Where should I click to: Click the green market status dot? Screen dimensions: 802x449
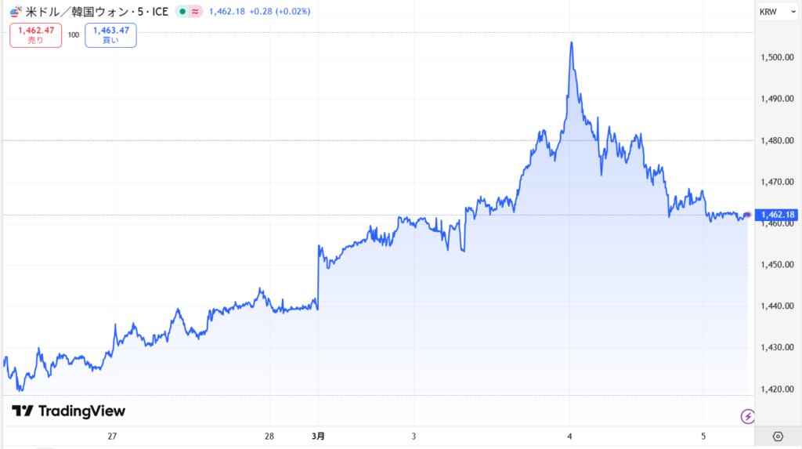point(182,12)
